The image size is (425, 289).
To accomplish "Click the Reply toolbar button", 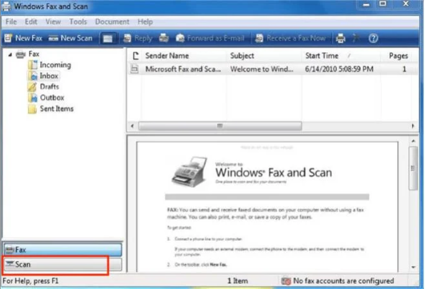I will pos(138,38).
